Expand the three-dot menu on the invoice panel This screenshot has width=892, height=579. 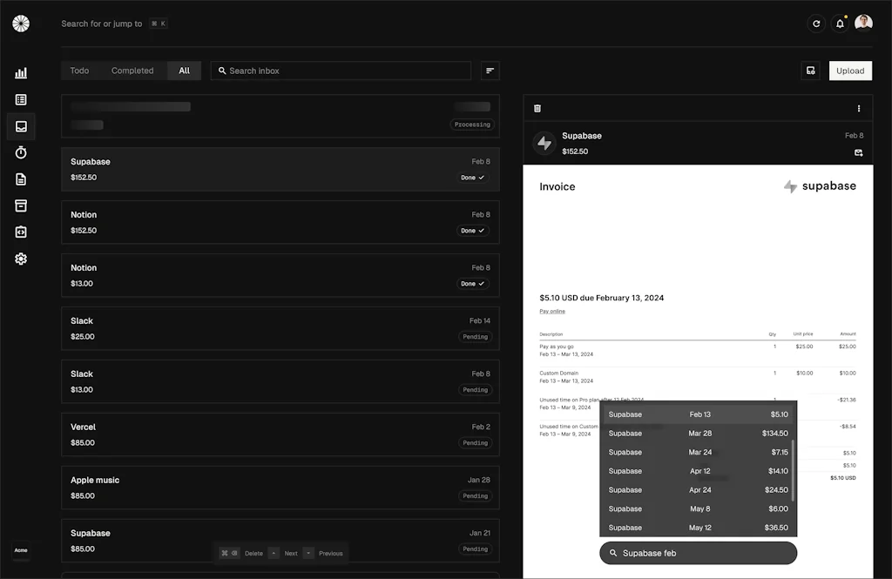pos(857,107)
